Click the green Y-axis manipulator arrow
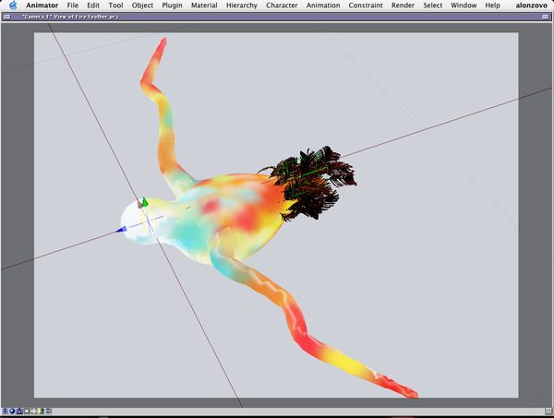 click(144, 201)
